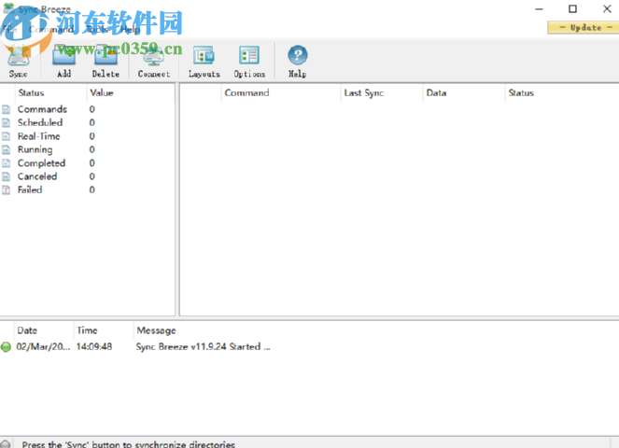The image size is (619, 448).
Task: Open the Options toolbar icon
Action: coord(249,62)
